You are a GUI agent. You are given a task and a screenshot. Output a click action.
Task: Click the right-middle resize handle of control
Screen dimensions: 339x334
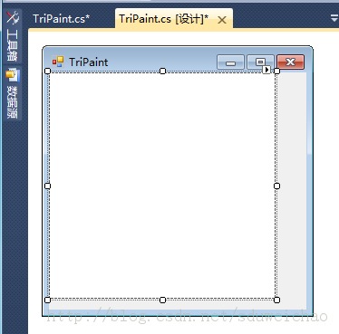(276, 186)
